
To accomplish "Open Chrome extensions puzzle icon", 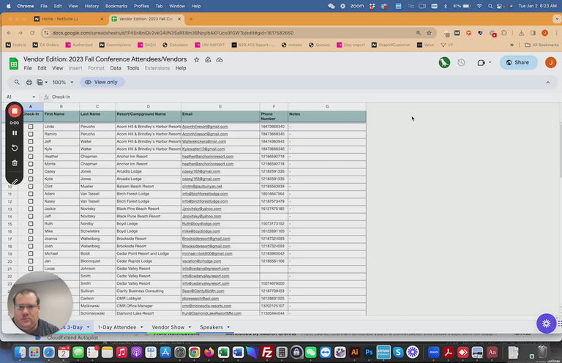I will tap(504, 33).
